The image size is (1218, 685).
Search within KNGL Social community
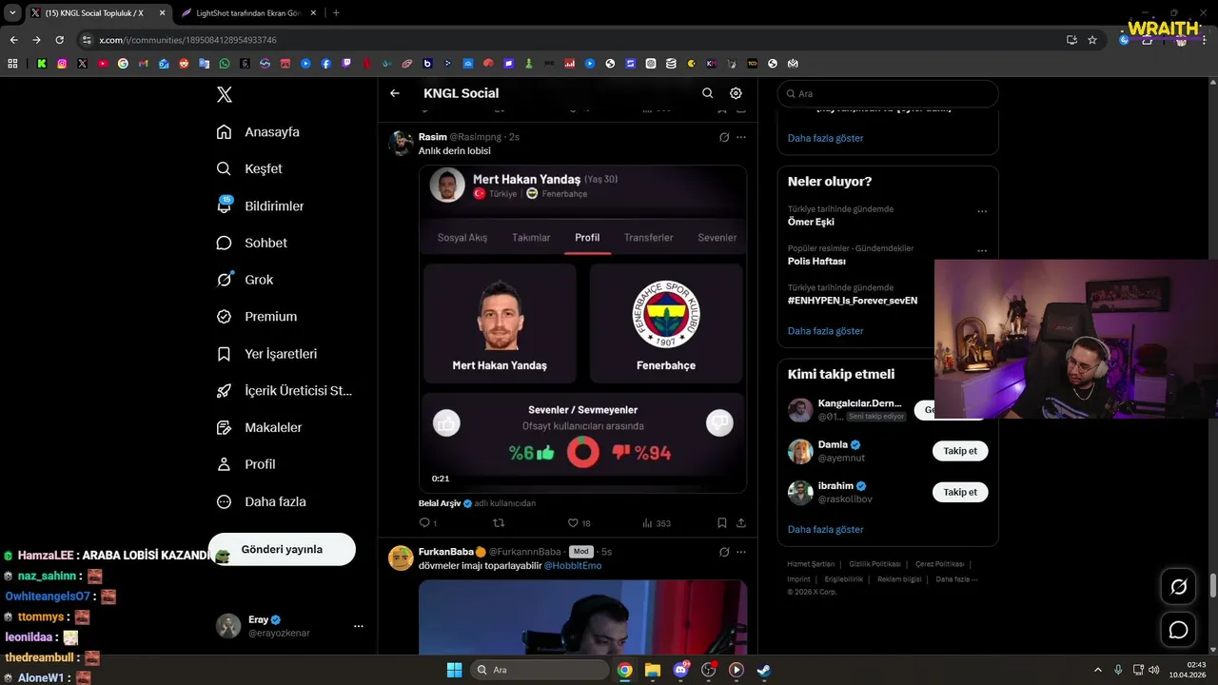[x=707, y=93]
